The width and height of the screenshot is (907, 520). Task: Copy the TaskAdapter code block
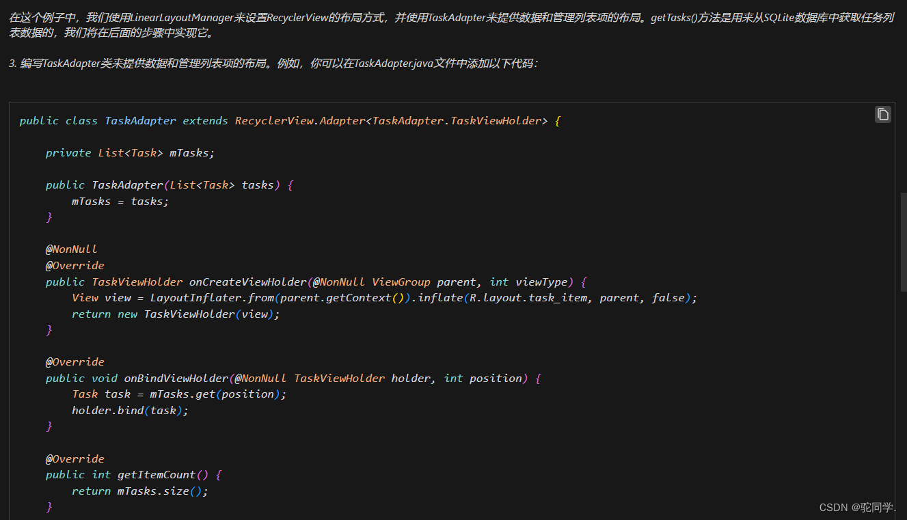(x=883, y=114)
